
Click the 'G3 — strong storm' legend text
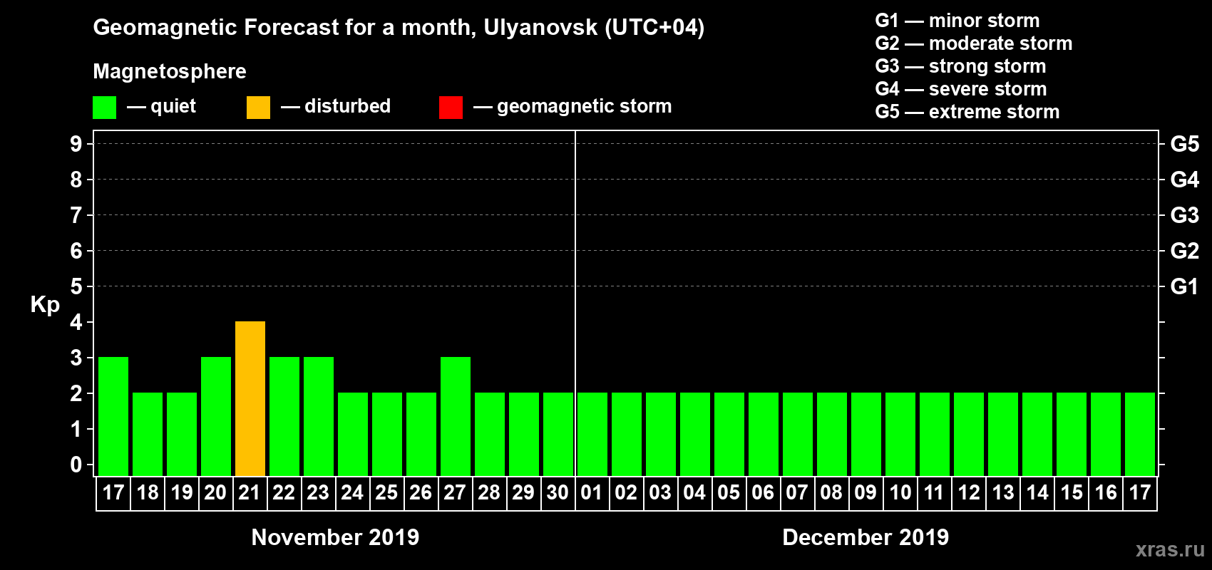960,66
